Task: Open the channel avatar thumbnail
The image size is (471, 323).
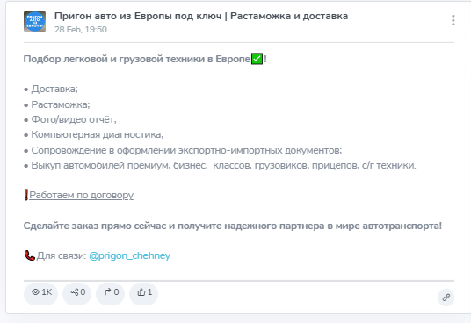Action: [34, 22]
